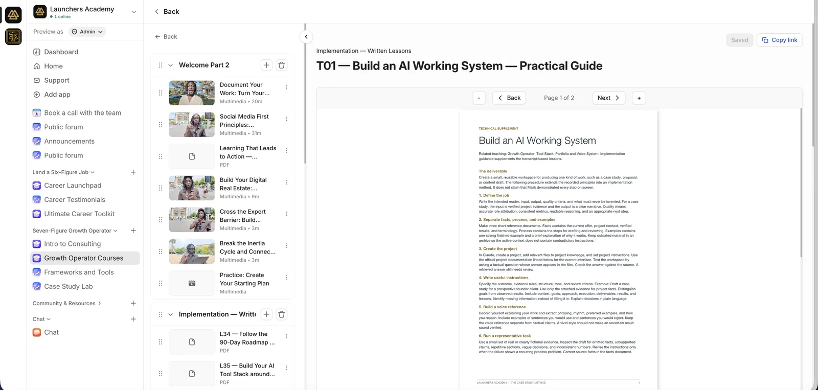Screen dimensions: 818x390
Task: Zoom in PDF with plus button
Action: (639, 98)
